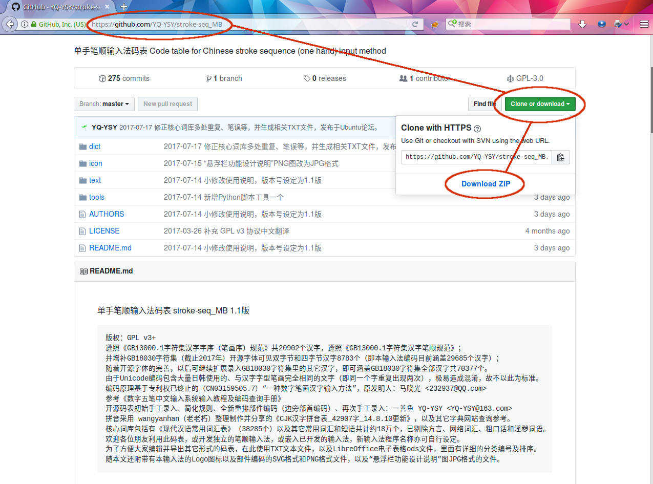The height and width of the screenshot is (484, 653).
Task: Open the AUTHORS row's commit message
Action: click(x=243, y=214)
